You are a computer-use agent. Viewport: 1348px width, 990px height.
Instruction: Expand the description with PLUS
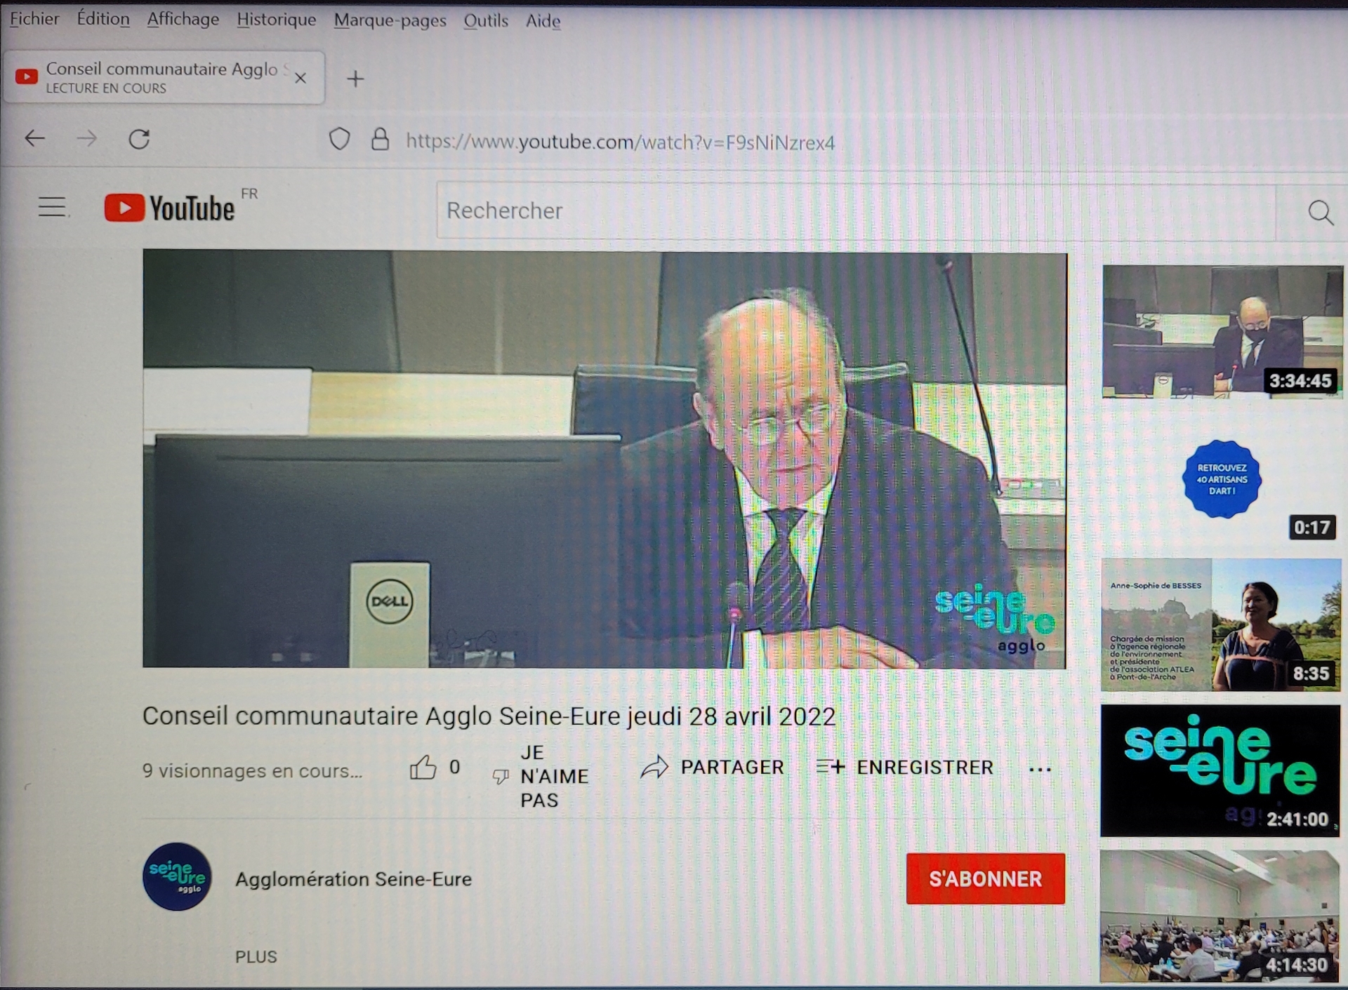pyautogui.click(x=256, y=957)
